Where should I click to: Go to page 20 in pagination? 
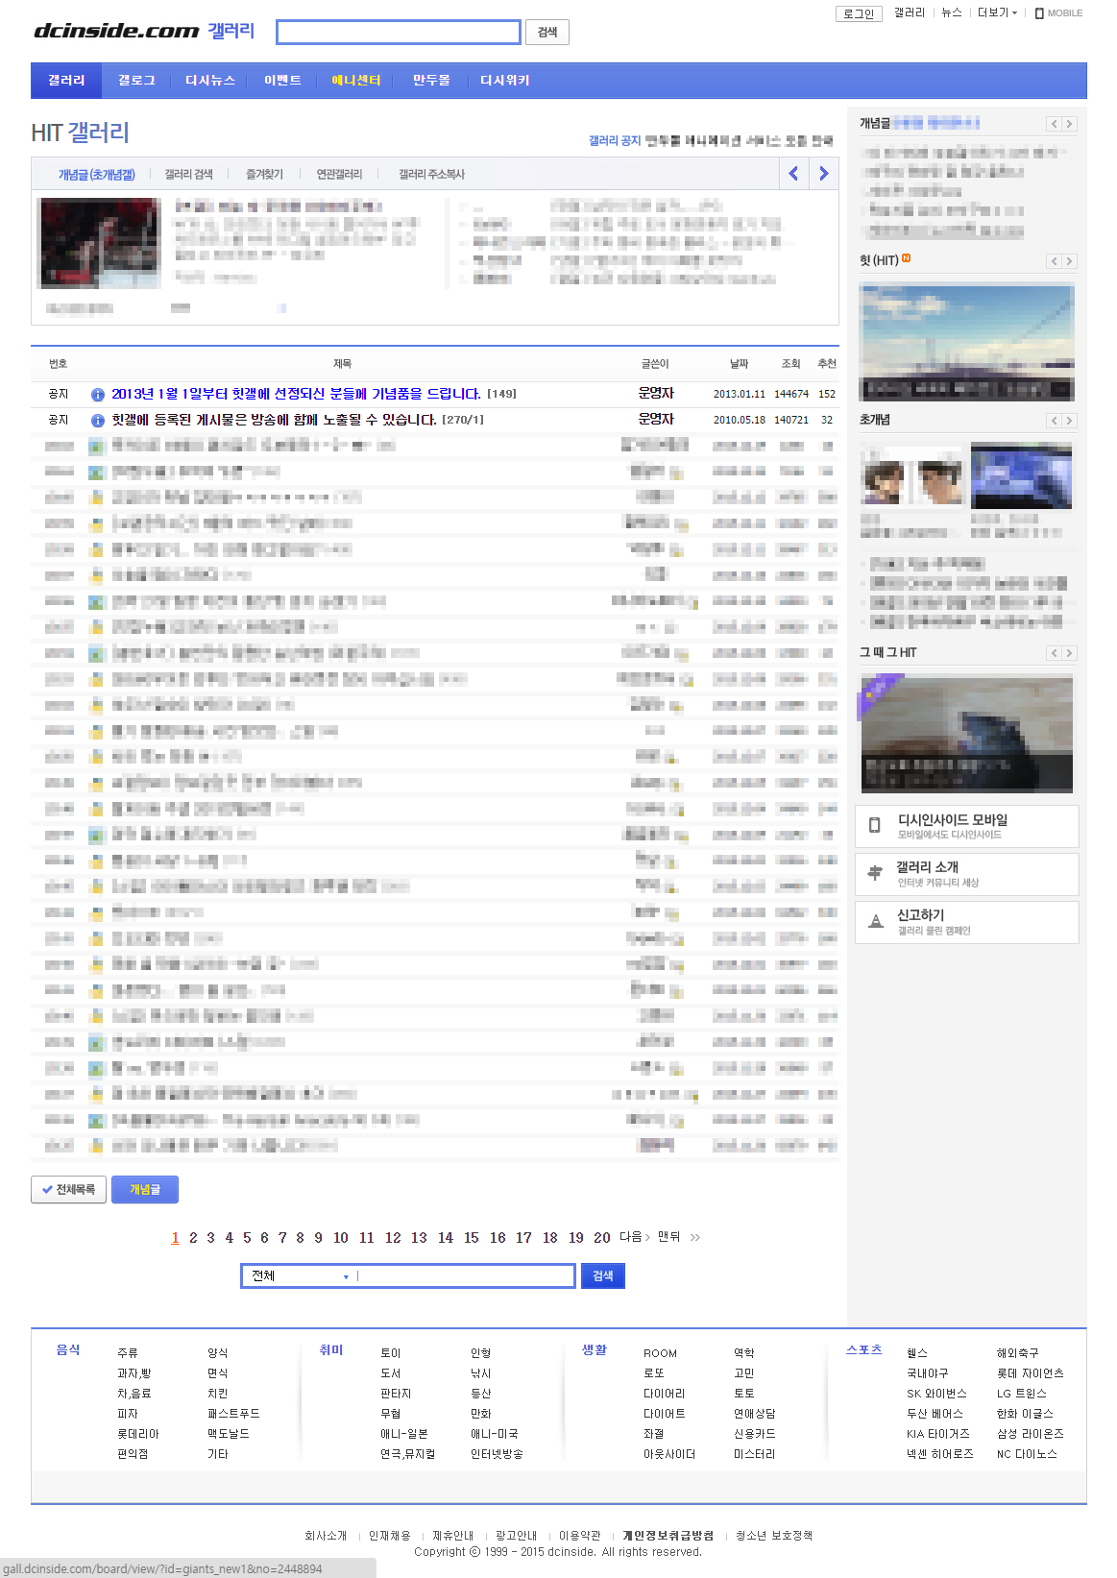pyautogui.click(x=602, y=1237)
